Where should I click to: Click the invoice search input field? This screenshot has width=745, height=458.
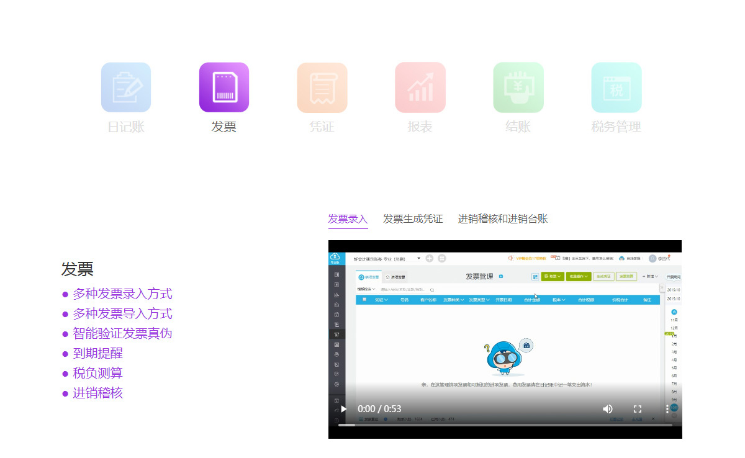coord(404,289)
